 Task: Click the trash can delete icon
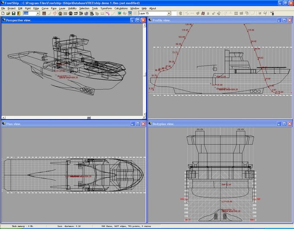[272, 13]
